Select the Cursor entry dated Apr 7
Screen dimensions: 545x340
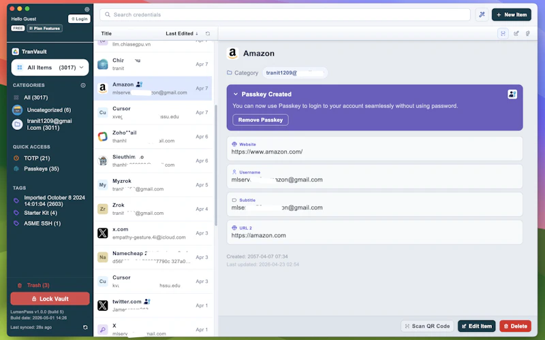pyautogui.click(x=153, y=112)
